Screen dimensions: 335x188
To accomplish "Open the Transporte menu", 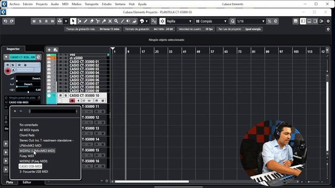I will pos(92,4).
